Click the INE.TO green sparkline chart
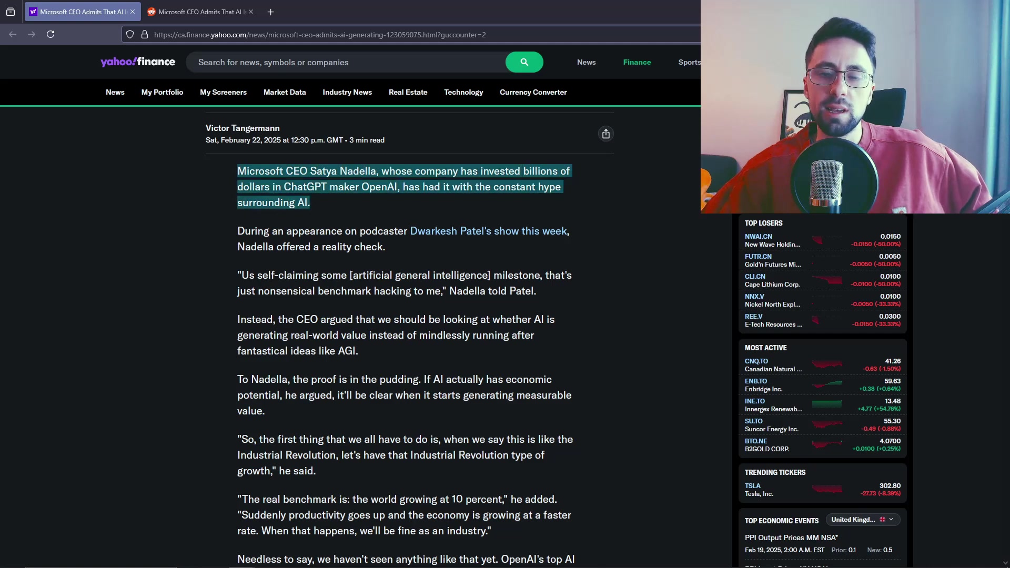Image resolution: width=1010 pixels, height=568 pixels. tap(827, 404)
